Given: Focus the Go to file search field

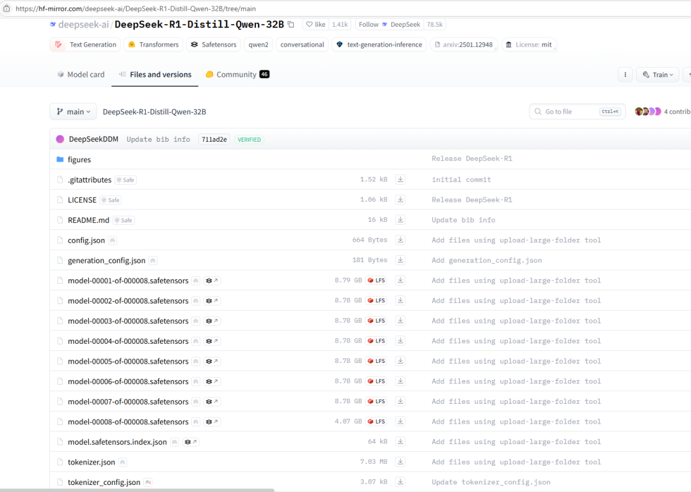Looking at the screenshot, I should click(x=577, y=112).
